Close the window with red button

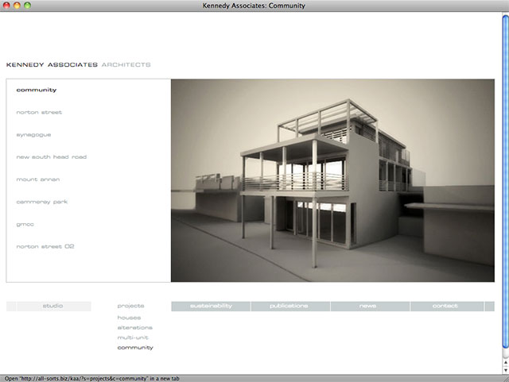6,6
